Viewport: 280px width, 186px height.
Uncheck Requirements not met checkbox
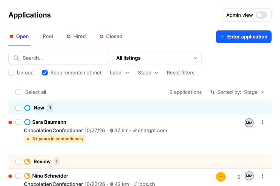[x=45, y=73]
